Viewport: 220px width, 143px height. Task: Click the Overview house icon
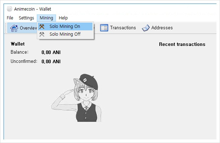14,28
